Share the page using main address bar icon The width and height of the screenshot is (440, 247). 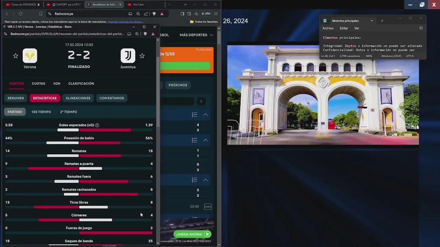pos(146,14)
